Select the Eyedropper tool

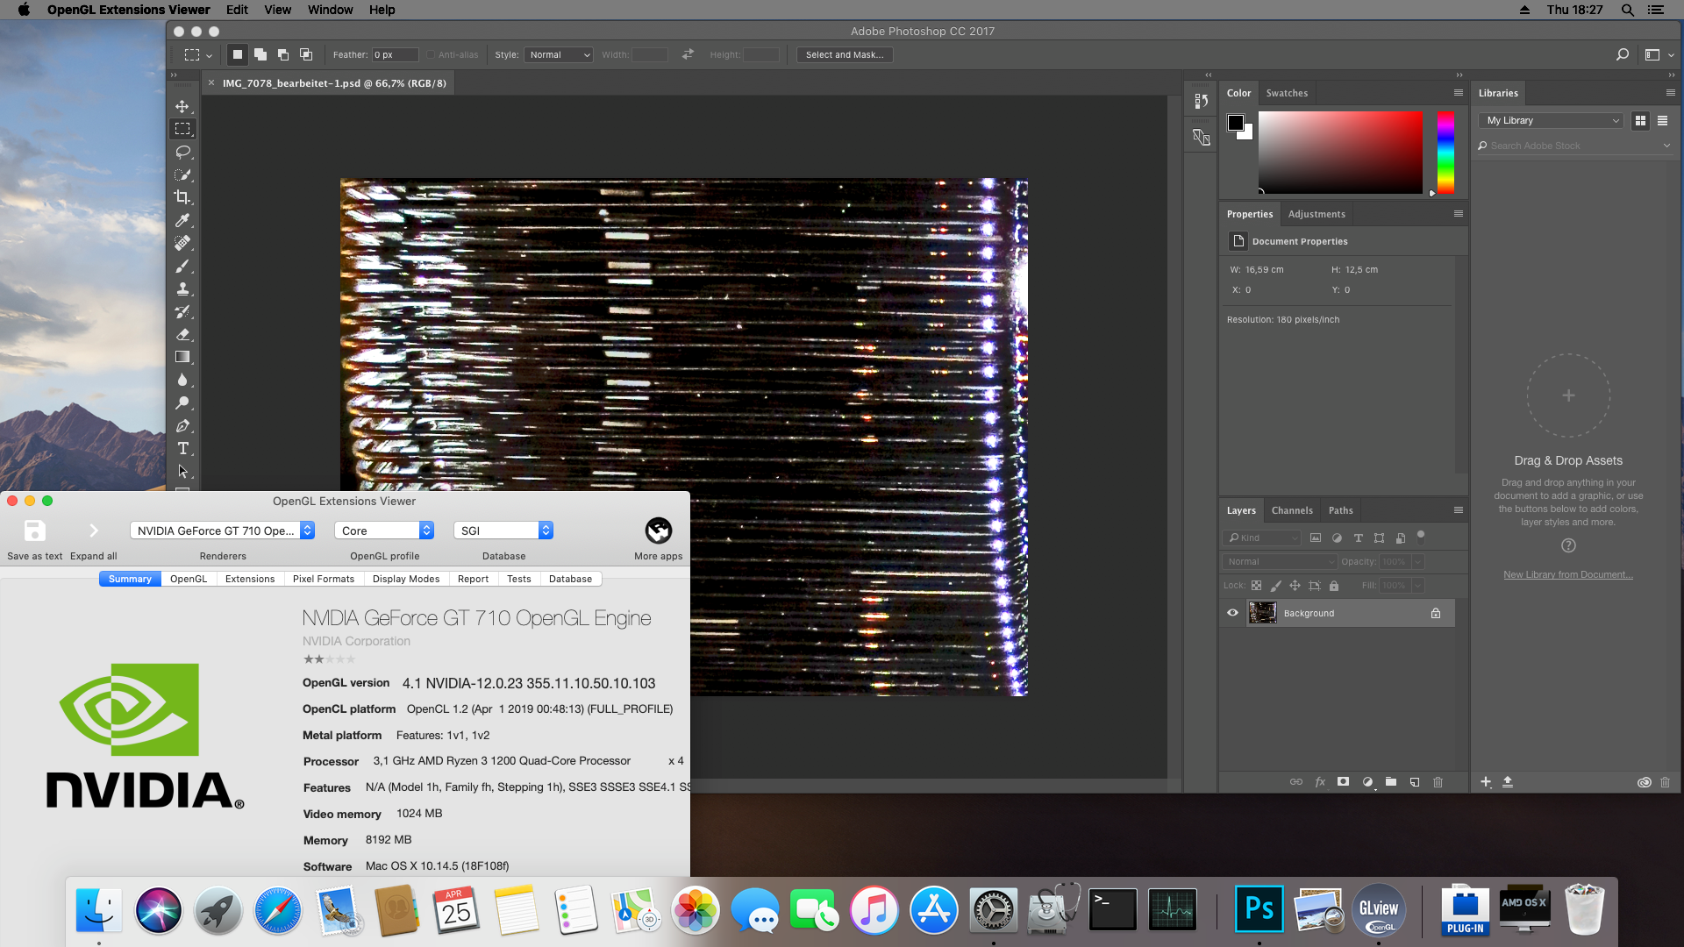[x=182, y=220]
